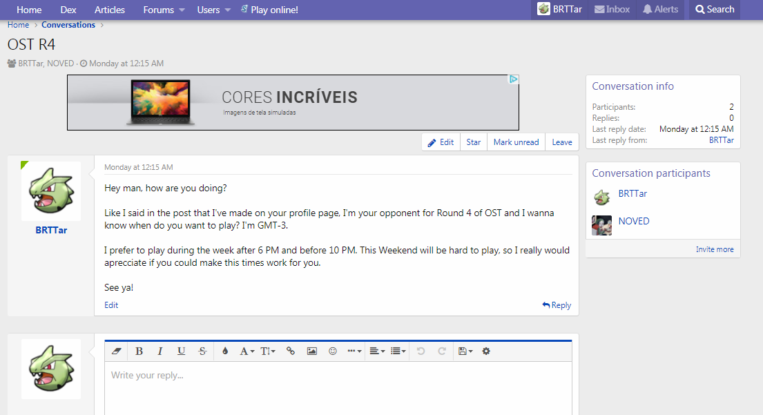Open the smilies picker

(x=333, y=351)
